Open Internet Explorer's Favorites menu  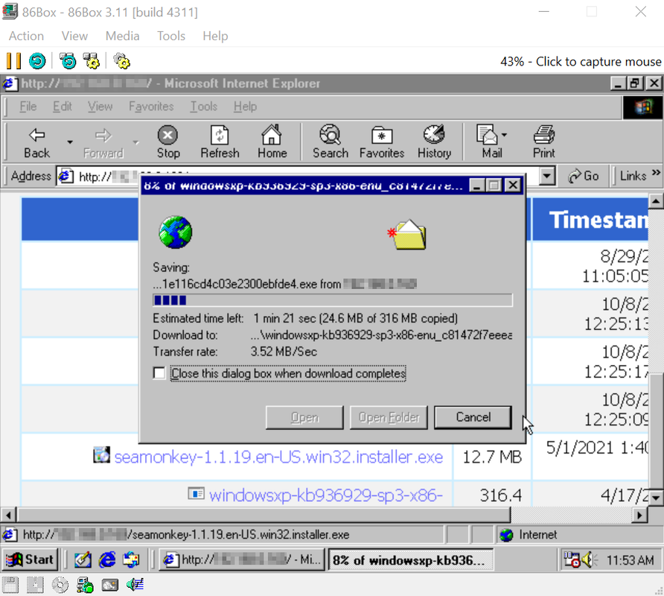151,107
